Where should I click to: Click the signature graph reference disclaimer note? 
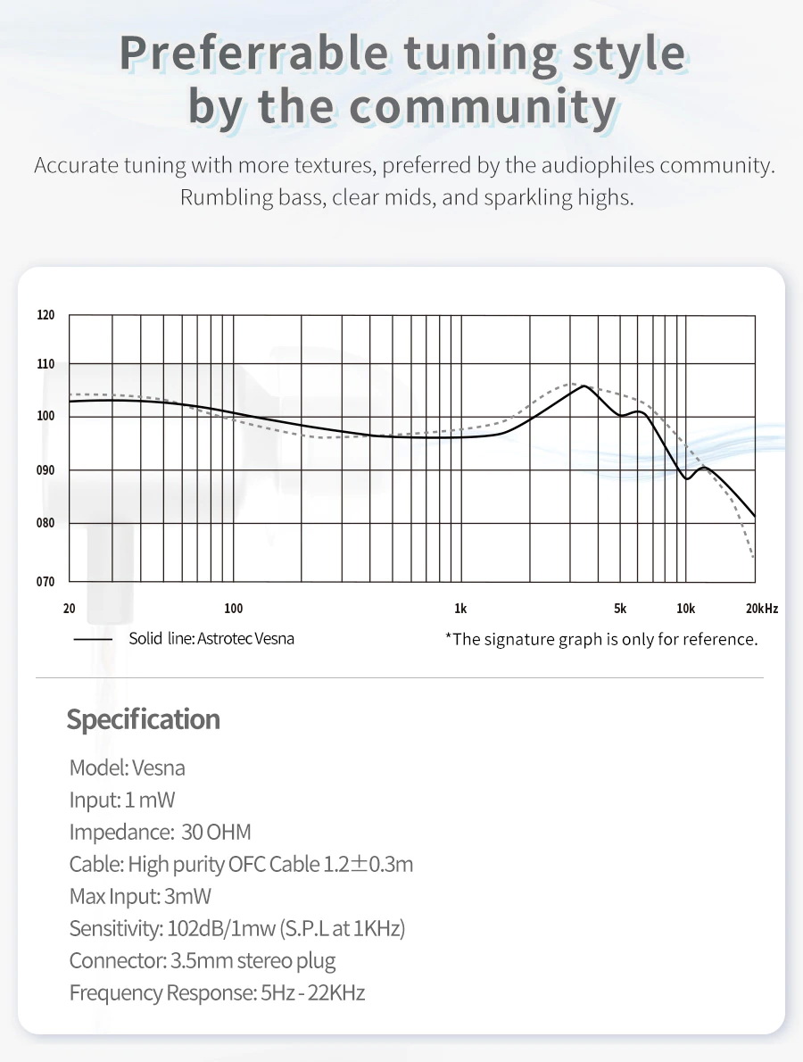[x=601, y=639]
